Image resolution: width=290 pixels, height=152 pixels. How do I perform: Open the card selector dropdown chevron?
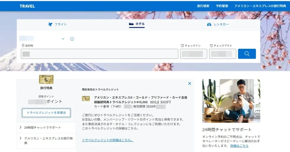click(x=63, y=39)
